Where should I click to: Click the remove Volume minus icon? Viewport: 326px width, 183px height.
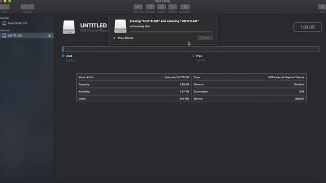[x=31, y=7]
